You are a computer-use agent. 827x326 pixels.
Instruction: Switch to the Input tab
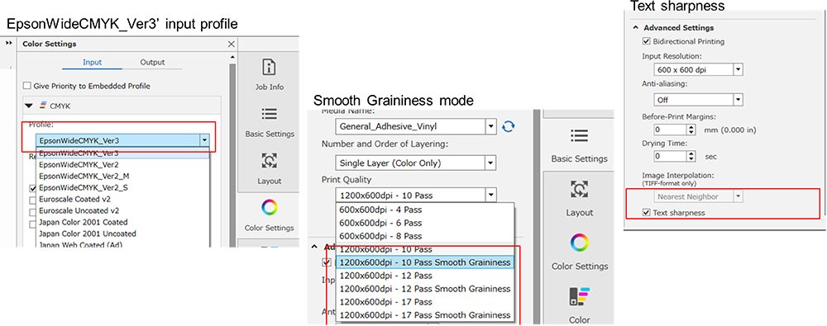pos(92,62)
